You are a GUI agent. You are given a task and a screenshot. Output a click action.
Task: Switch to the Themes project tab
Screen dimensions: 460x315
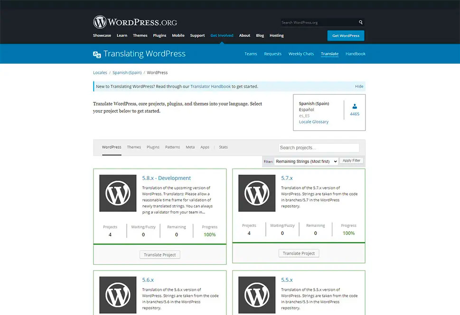tap(134, 147)
